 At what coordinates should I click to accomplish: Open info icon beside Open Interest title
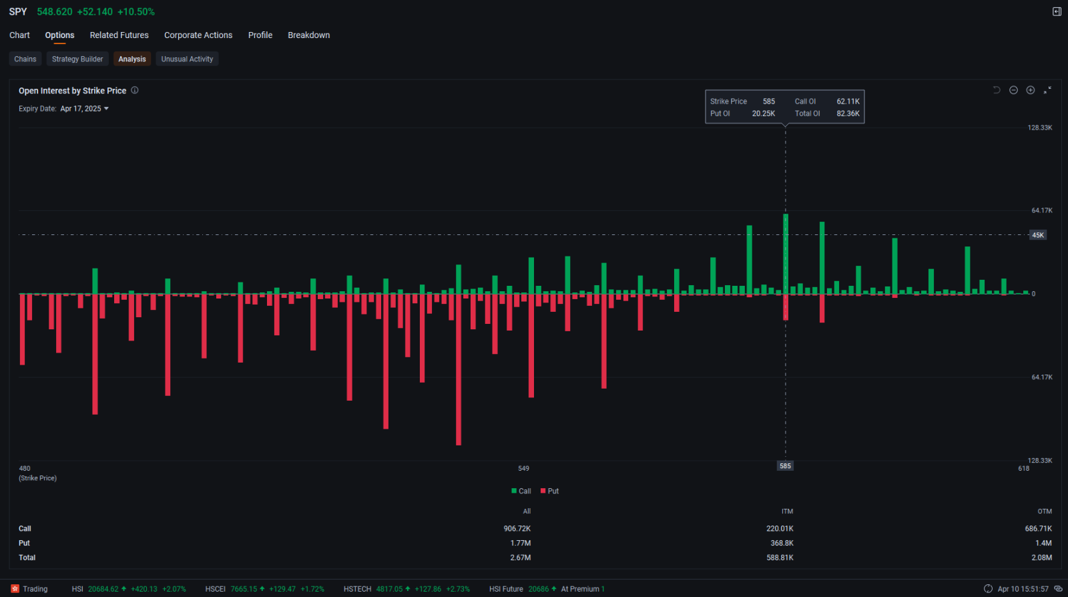tap(135, 90)
